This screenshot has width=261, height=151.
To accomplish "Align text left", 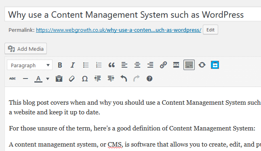I will [x=124, y=65].
